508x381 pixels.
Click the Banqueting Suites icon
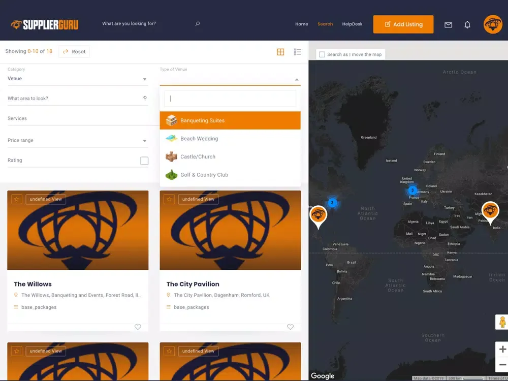(x=171, y=120)
